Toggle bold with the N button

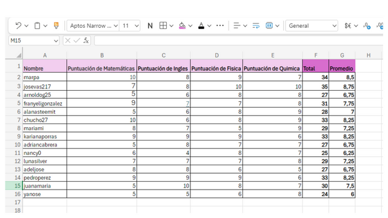tap(150, 25)
